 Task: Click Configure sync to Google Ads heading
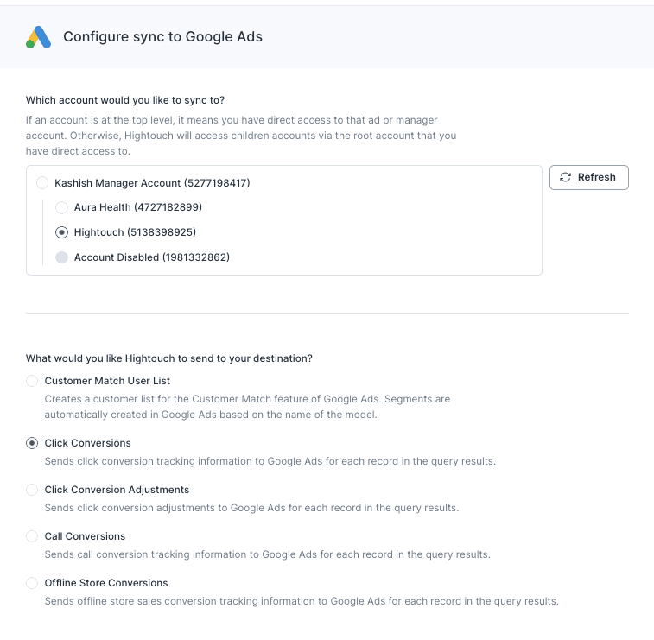tap(162, 37)
